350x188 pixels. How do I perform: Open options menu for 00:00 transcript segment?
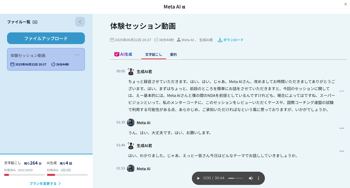click(342, 91)
